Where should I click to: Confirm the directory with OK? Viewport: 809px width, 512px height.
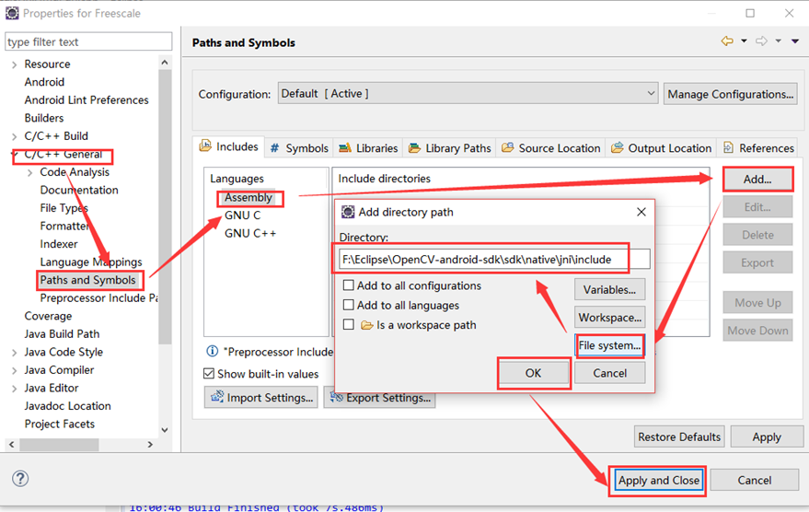click(x=534, y=373)
